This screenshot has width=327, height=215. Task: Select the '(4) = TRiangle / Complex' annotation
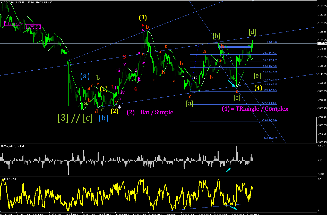(255, 109)
